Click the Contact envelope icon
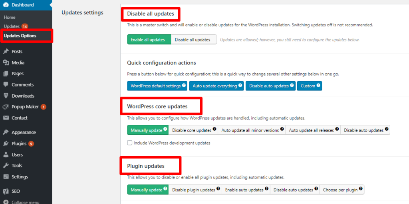 coord(6,118)
